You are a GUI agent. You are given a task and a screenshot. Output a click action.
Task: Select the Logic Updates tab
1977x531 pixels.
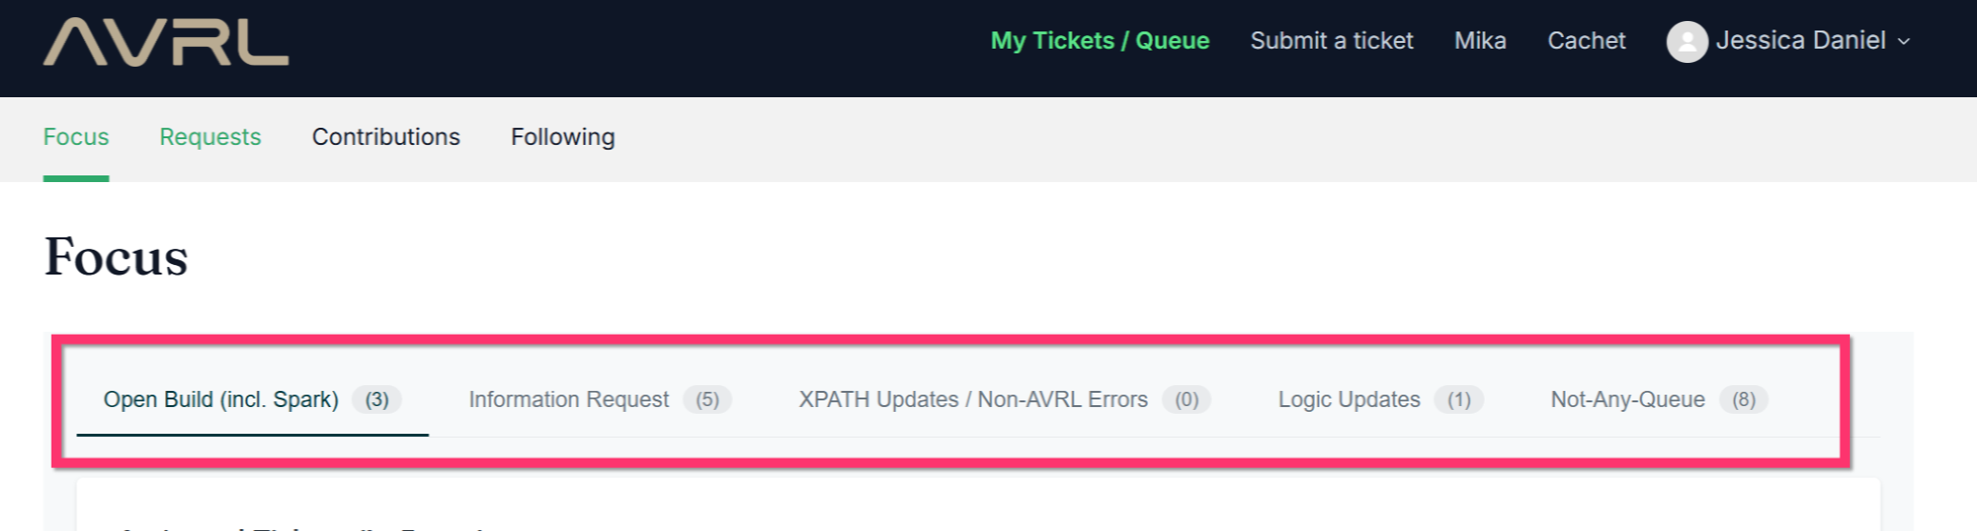(1381, 399)
